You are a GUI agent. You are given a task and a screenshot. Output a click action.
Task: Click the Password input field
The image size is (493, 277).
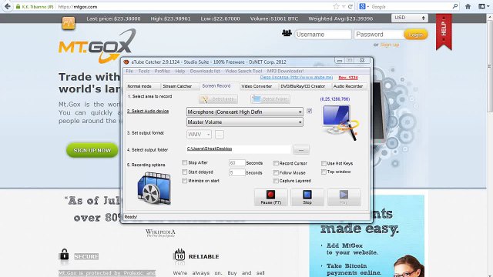pos(378,35)
